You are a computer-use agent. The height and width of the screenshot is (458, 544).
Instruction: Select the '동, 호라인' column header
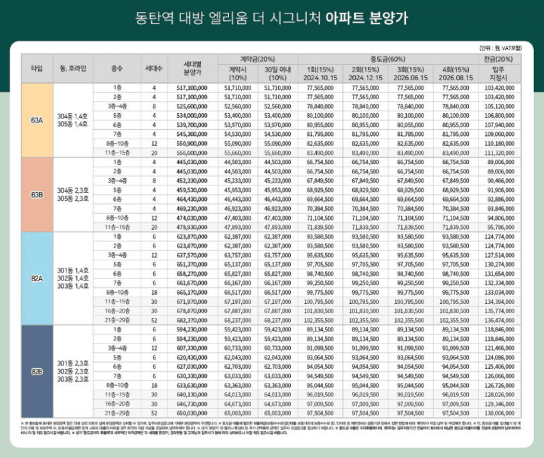click(73, 68)
